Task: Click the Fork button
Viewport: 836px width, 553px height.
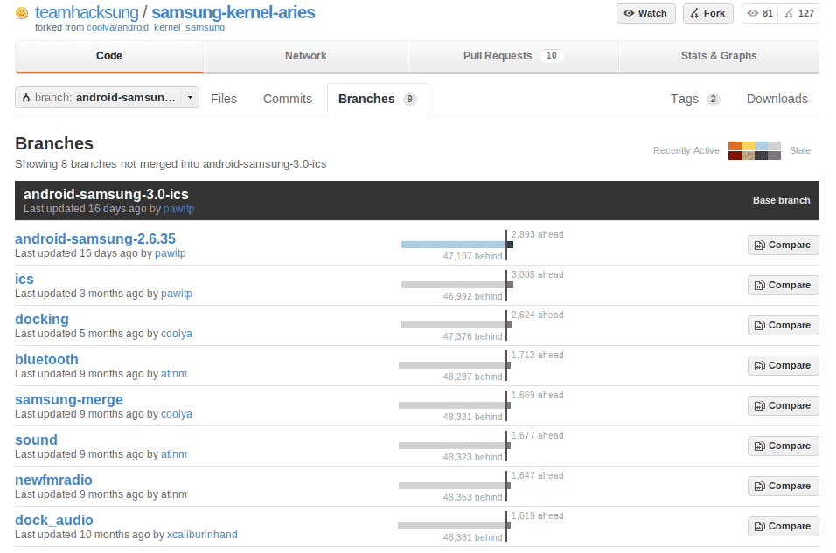Action: tap(708, 13)
